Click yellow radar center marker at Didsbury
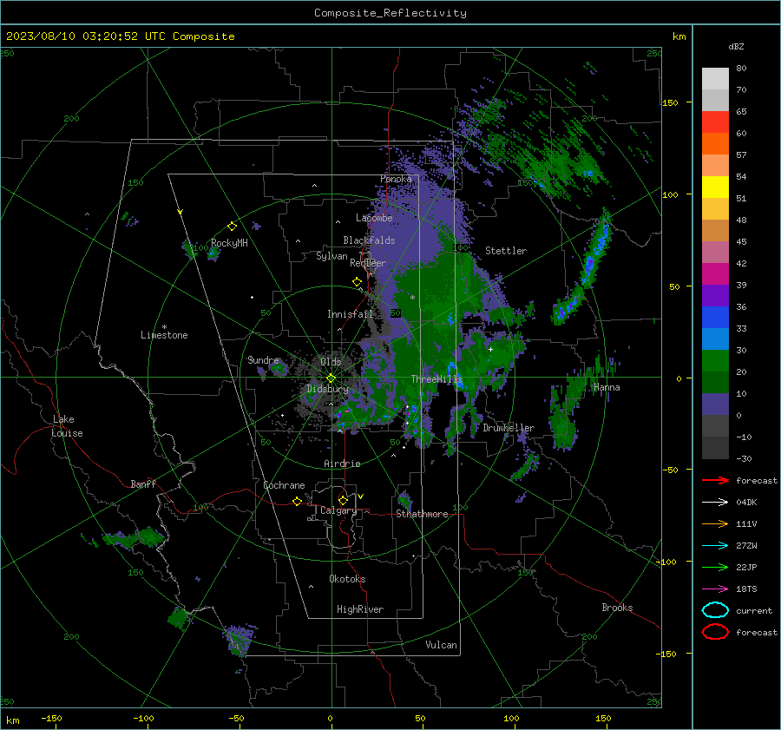 331,378
